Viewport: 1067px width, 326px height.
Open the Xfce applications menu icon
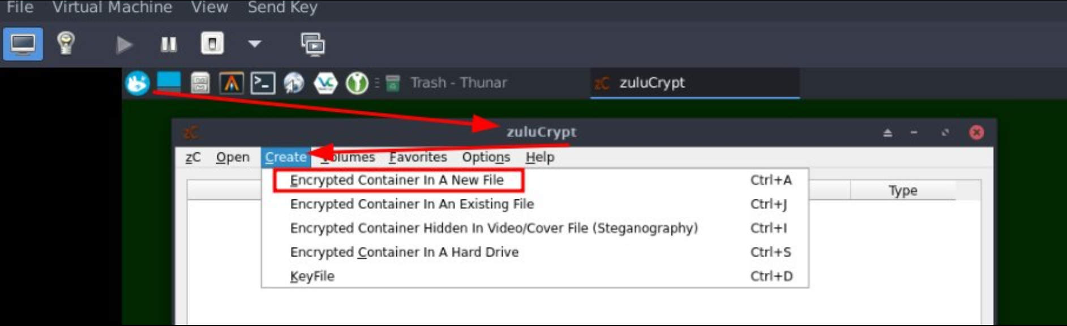click(x=137, y=83)
